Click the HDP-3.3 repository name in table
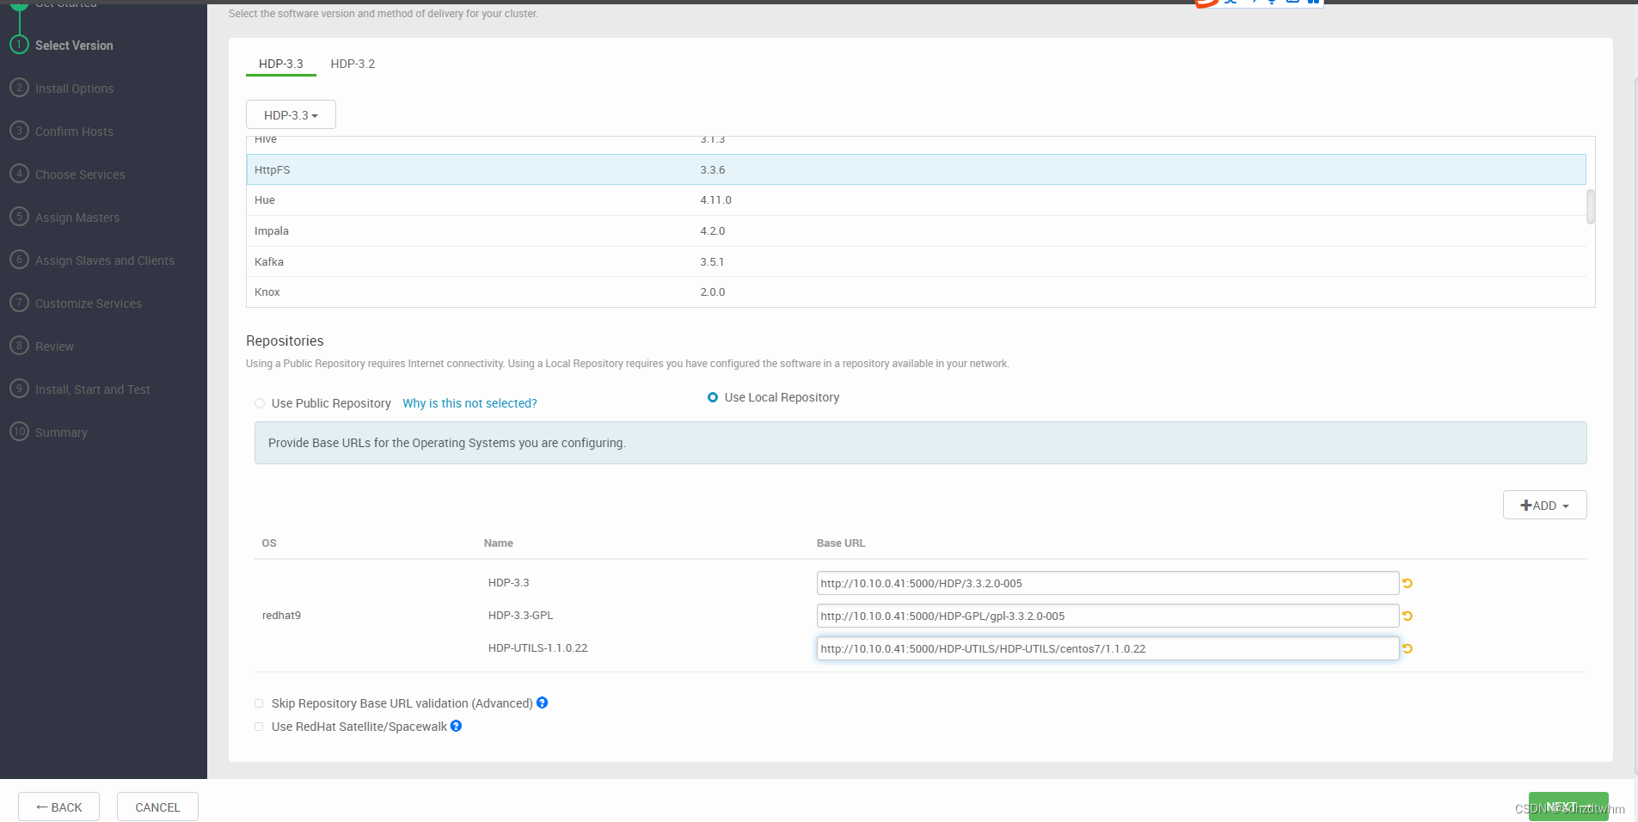This screenshot has height=822, width=1638. 508,582
